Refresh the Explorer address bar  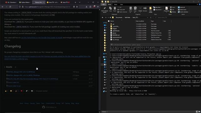pos(151,18)
